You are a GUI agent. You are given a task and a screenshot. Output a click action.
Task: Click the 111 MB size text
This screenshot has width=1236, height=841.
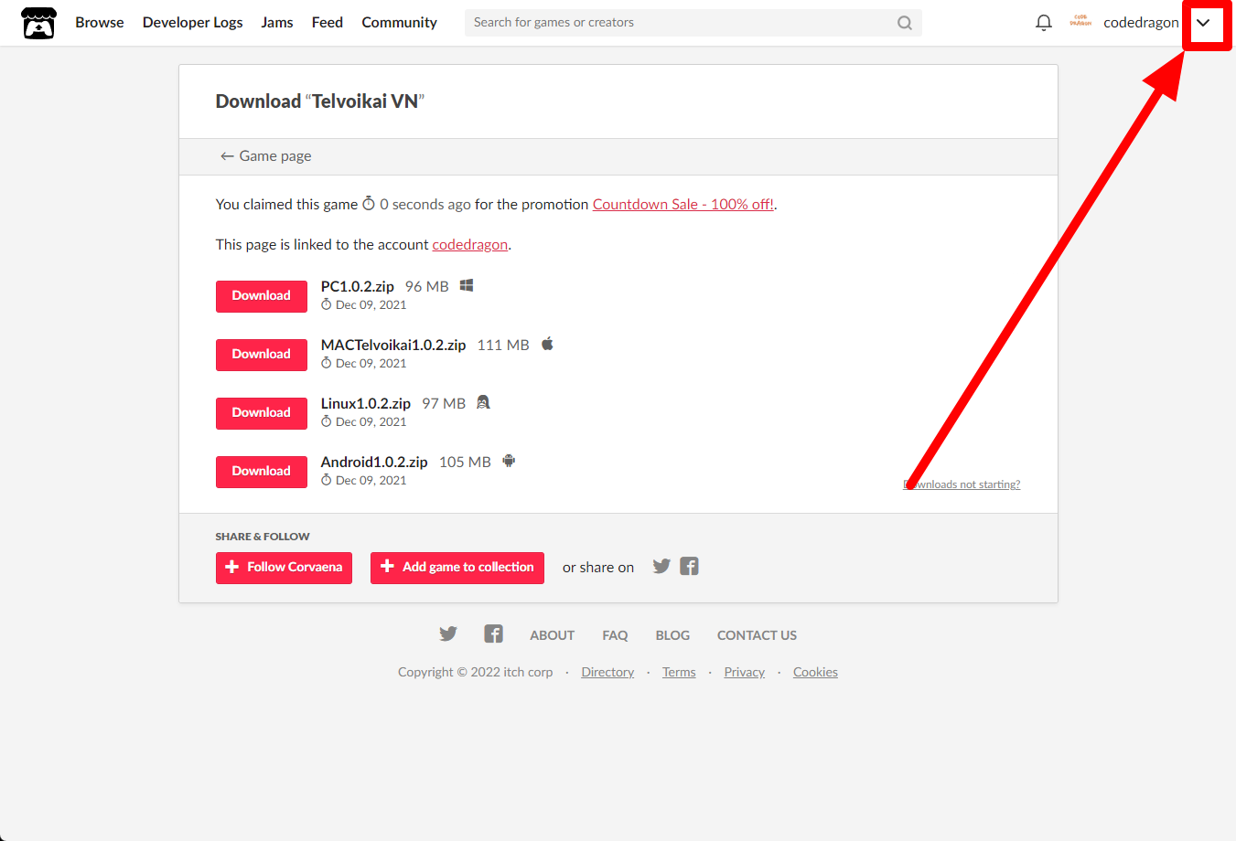[503, 346]
